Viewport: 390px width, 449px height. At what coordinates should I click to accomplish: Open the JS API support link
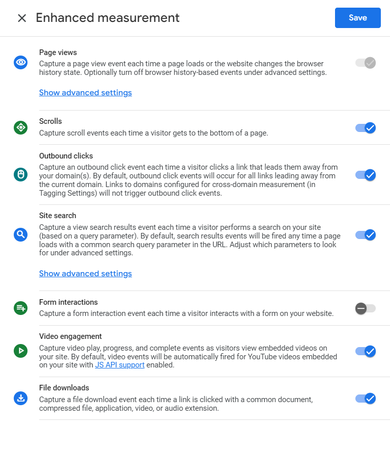pos(120,365)
